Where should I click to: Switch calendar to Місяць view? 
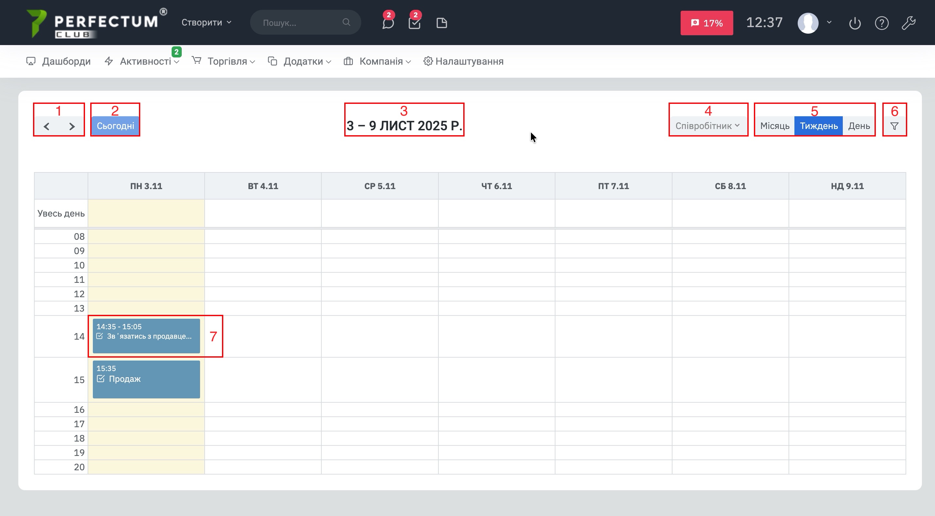[x=774, y=126]
